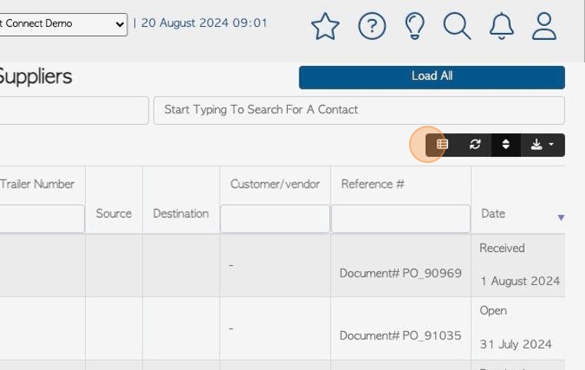Open help with the question mark icon
Image resolution: width=585 pixels, height=370 pixels.
pos(372,26)
